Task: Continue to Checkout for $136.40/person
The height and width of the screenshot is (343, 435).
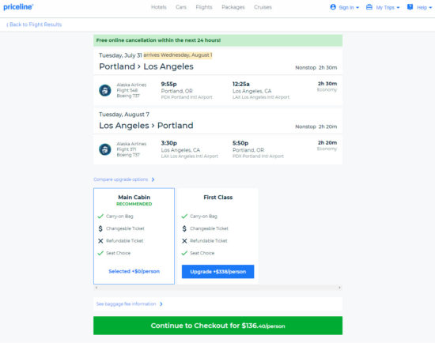Action: 217,326
